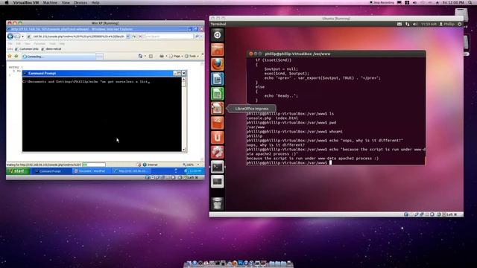Open Ubuntu Software Center in the launcher
Screen dimensions: 477x268
[x=217, y=123]
